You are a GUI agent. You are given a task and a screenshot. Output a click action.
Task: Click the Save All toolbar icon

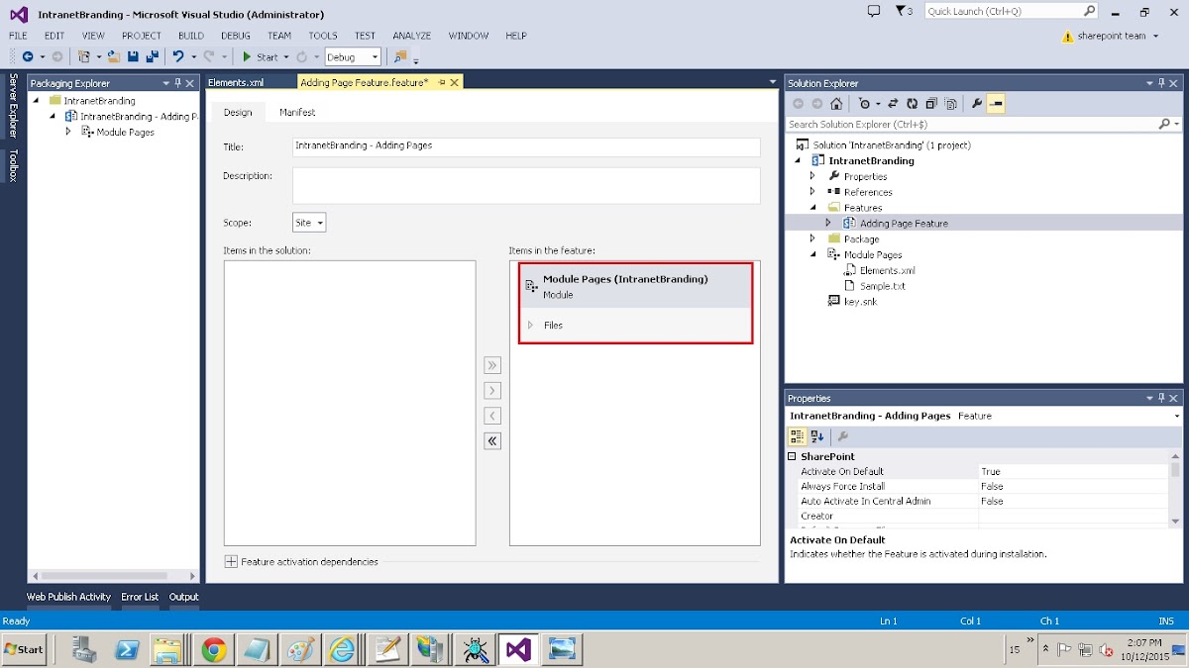[x=152, y=57]
